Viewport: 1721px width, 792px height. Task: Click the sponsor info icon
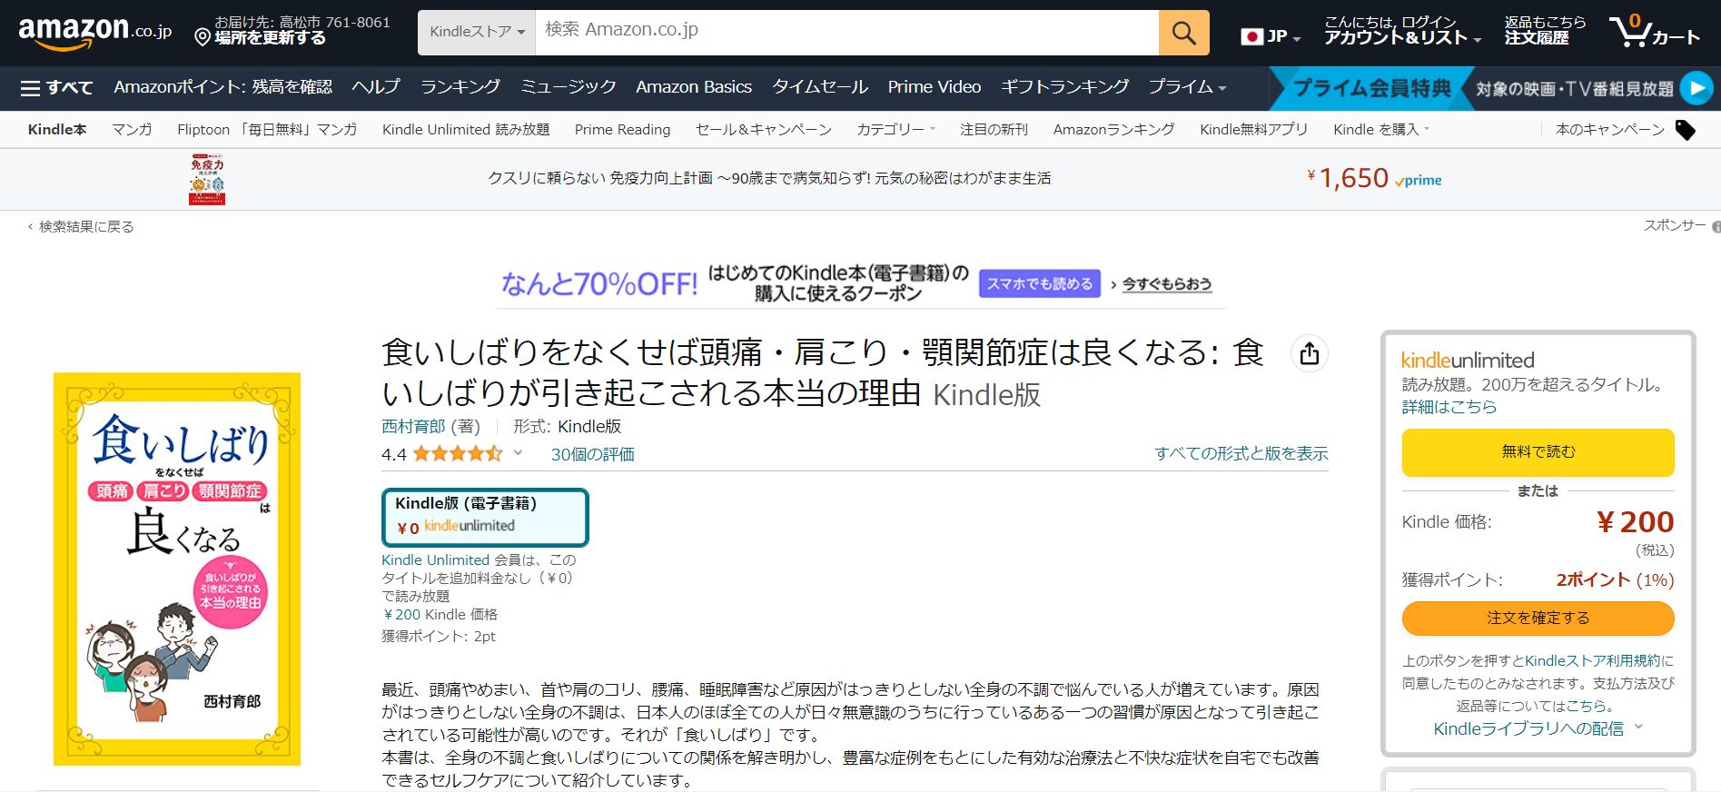[x=1716, y=226]
